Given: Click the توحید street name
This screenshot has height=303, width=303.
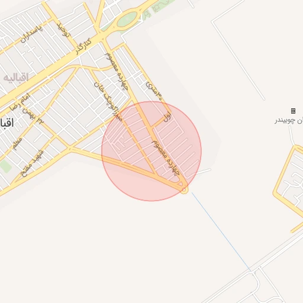Looking at the screenshot, I should coord(63,30).
